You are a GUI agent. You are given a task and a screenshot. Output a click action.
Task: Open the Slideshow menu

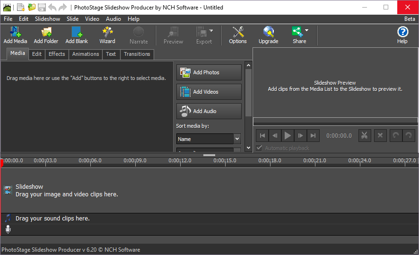tap(47, 19)
